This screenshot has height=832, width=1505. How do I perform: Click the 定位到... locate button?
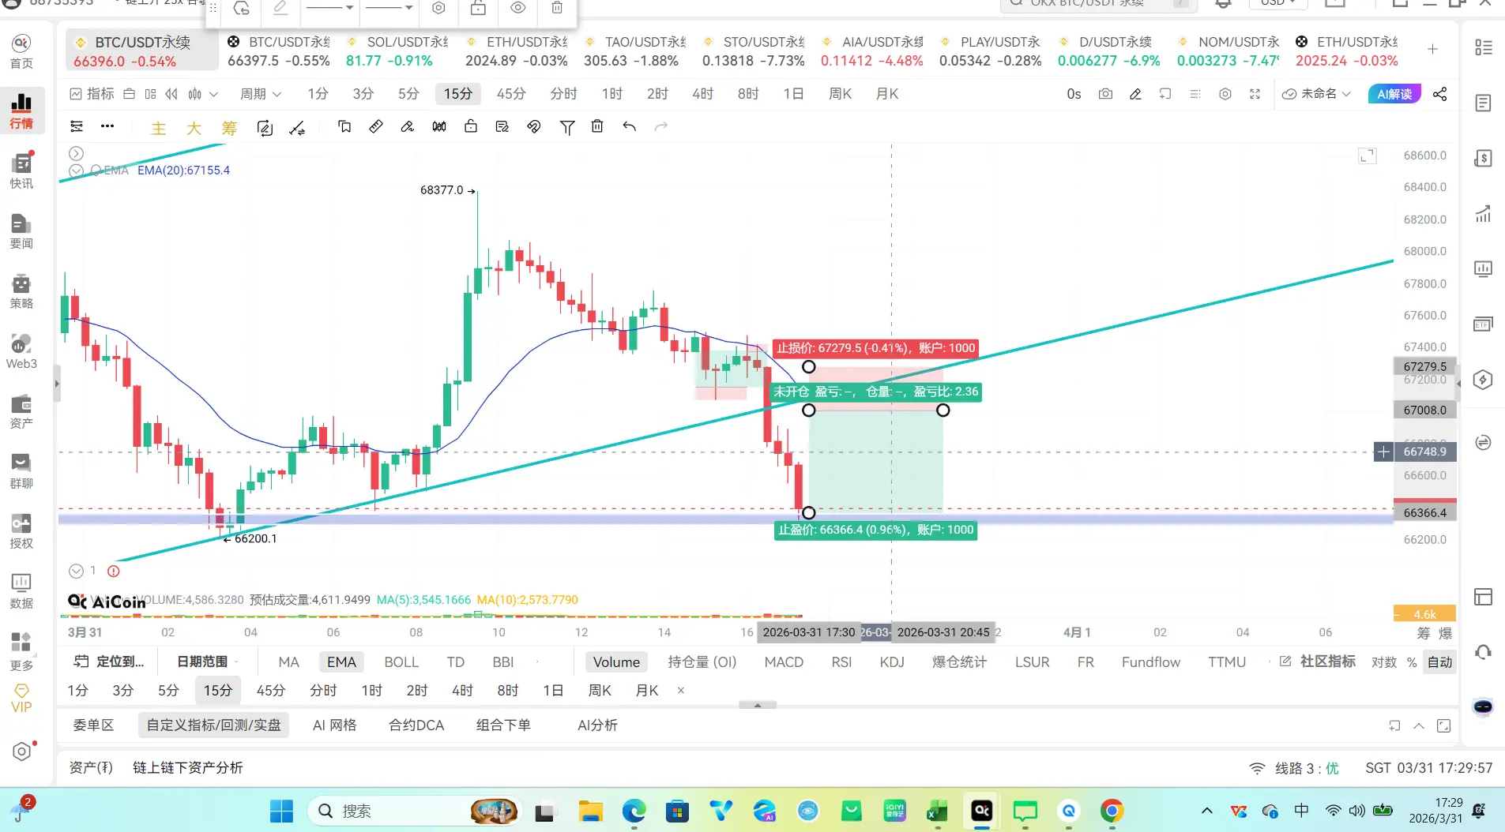coord(110,661)
